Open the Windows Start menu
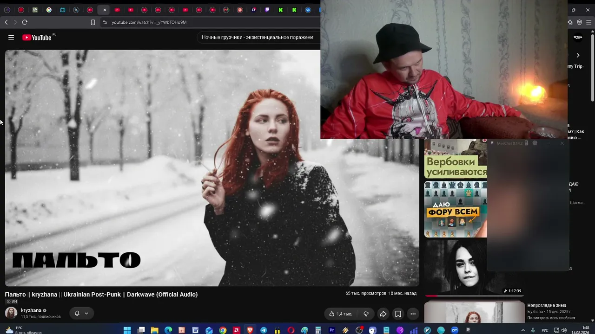 (127, 330)
